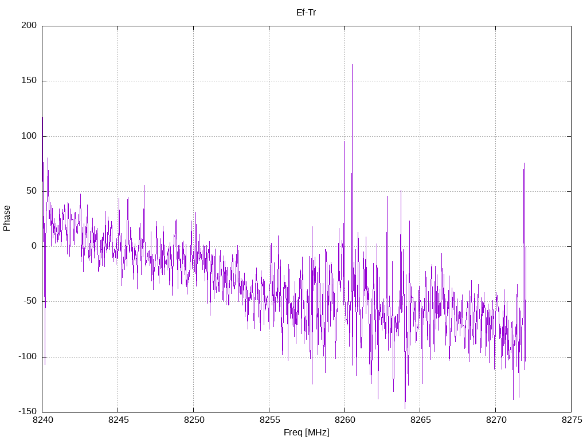The height and width of the screenshot is (440, 587).
Task: Click the 0 y-axis tick label
Action: (x=34, y=246)
